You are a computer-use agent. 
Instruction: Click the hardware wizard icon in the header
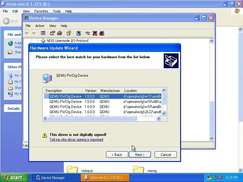tap(171, 61)
